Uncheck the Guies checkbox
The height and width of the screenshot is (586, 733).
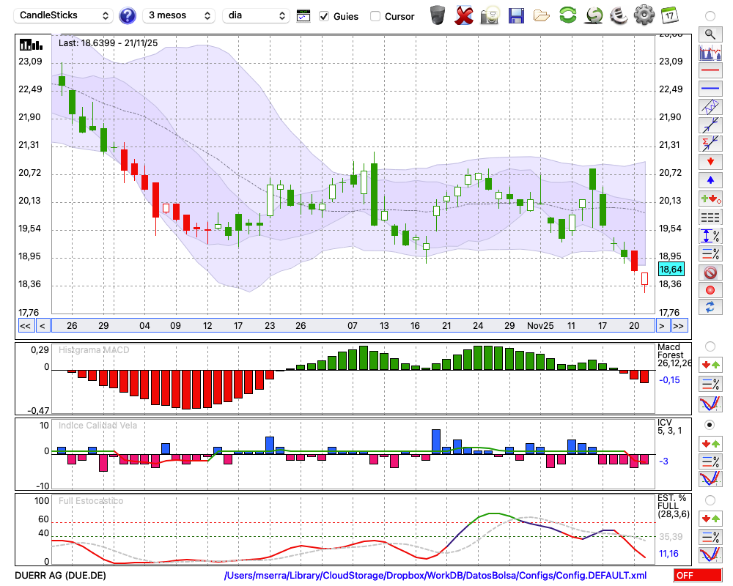tap(325, 16)
